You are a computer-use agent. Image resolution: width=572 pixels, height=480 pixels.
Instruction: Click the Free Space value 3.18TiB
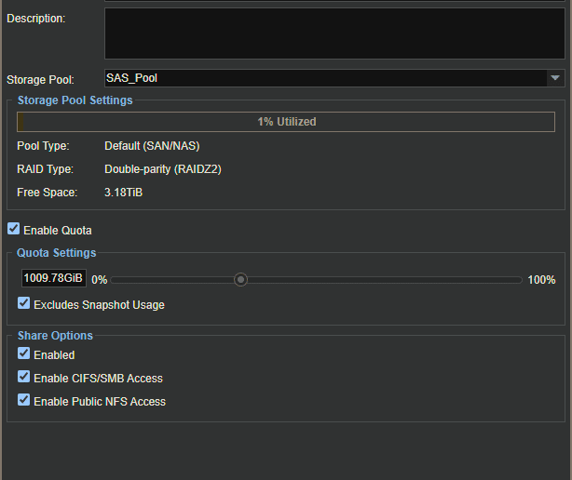[123, 193]
